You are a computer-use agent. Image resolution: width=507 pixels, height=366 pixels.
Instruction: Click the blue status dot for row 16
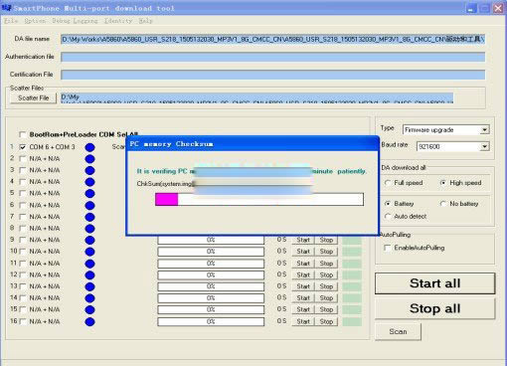89,321
